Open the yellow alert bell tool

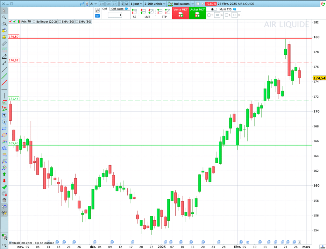4,37
